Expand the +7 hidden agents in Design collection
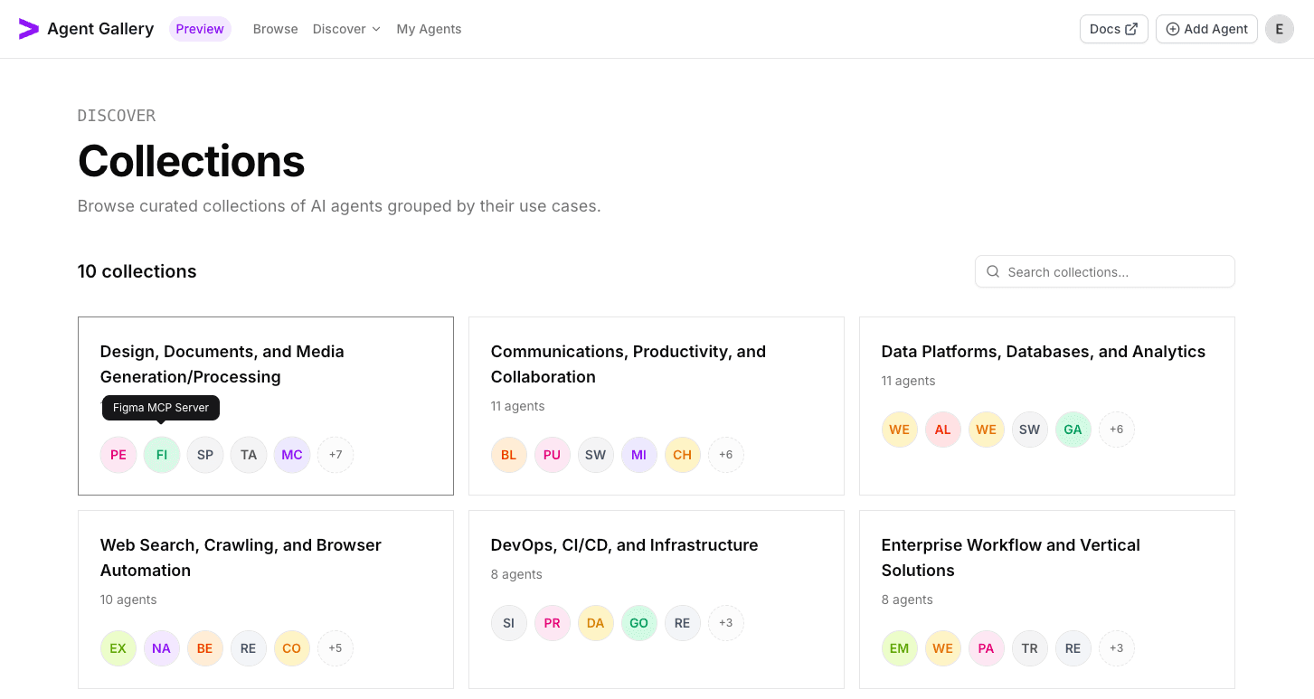Viewport: 1314px width, 699px height. [x=336, y=455]
